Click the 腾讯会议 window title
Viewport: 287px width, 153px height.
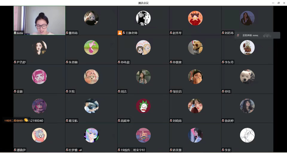[x=143, y=3]
